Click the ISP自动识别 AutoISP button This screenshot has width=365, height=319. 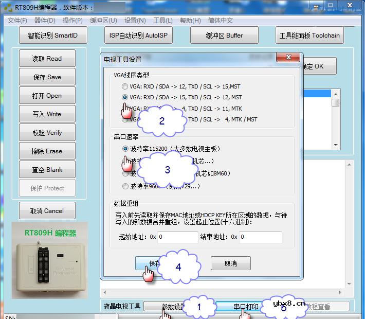coord(138,35)
